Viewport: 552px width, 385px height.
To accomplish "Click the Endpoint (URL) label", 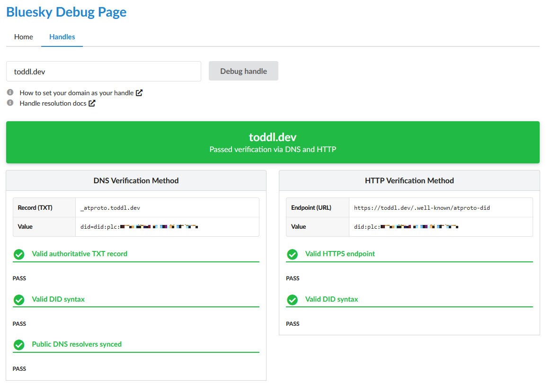I will click(311, 208).
